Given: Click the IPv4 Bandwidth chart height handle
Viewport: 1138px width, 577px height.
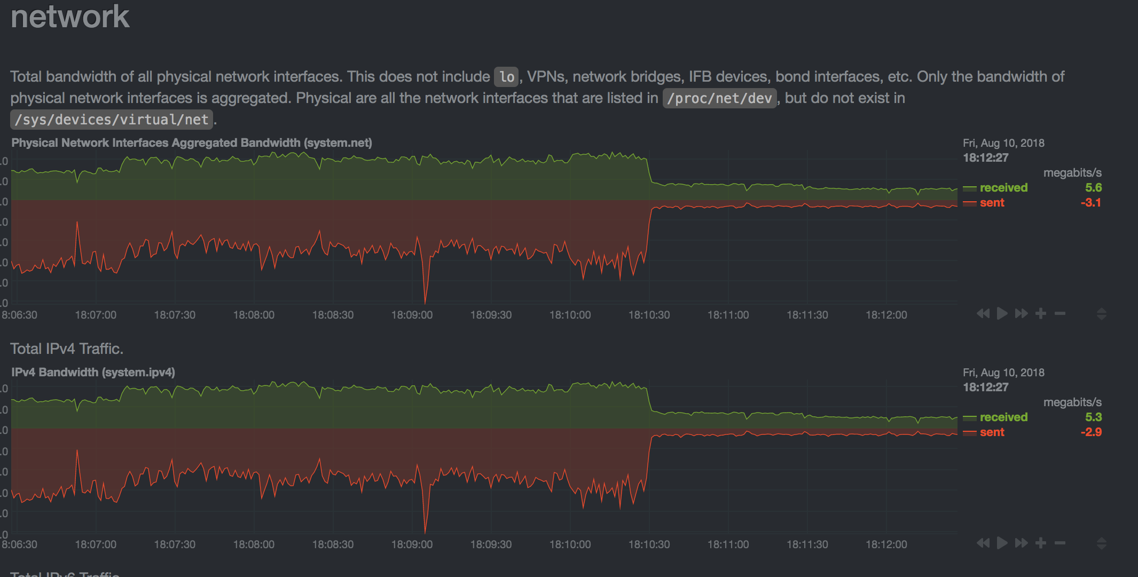Looking at the screenshot, I should coord(1101,543).
